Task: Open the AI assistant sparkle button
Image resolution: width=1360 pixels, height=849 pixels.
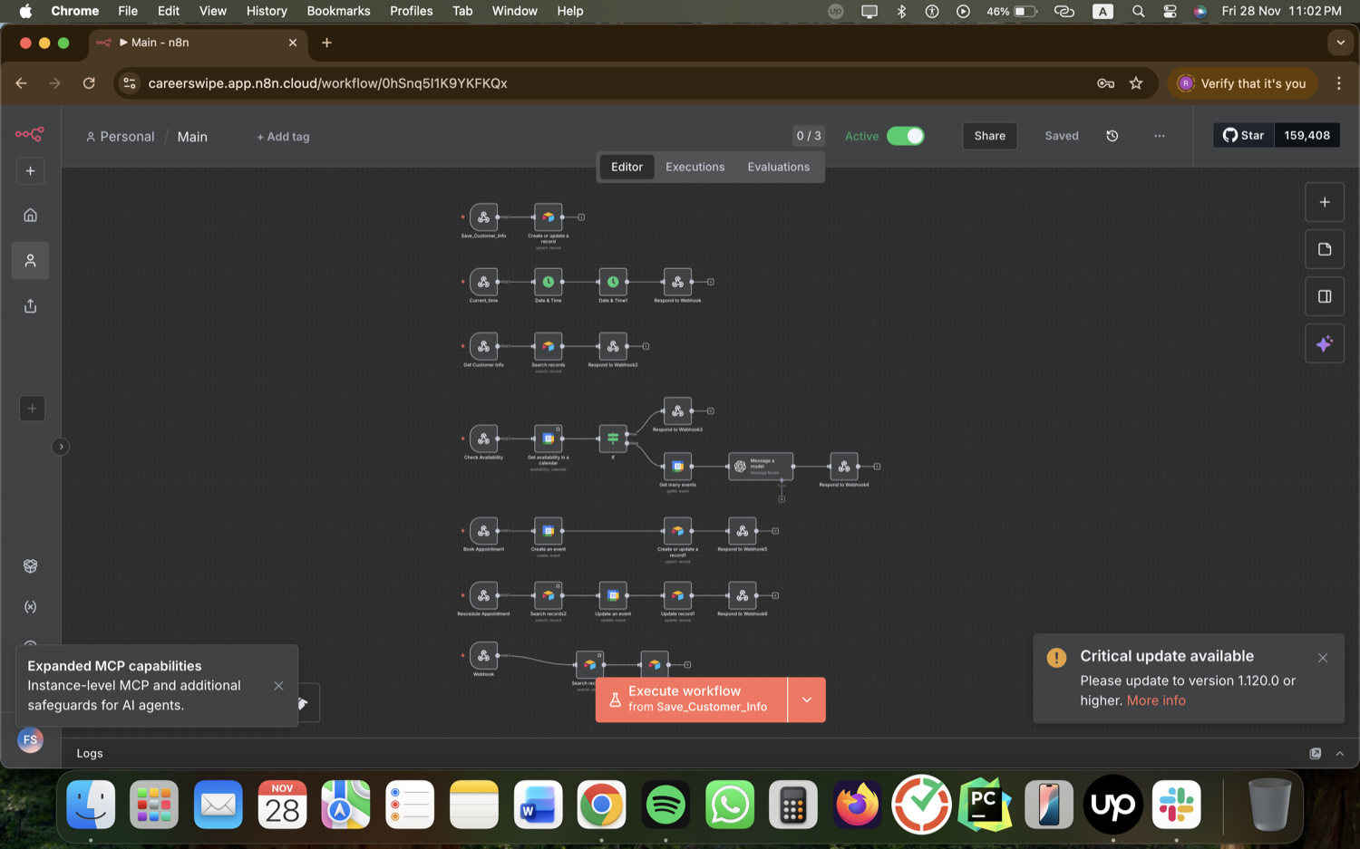Action: tap(1325, 343)
